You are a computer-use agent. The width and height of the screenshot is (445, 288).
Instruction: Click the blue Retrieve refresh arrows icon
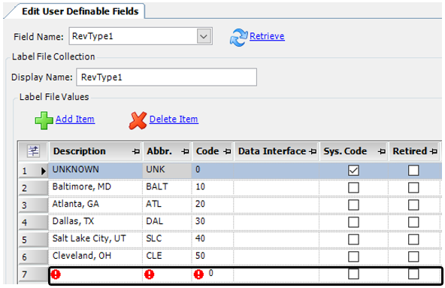click(x=239, y=37)
